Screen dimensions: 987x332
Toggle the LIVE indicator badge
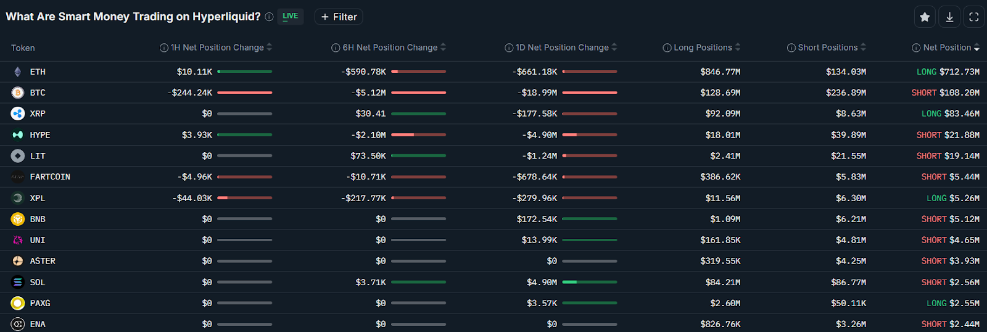click(290, 17)
